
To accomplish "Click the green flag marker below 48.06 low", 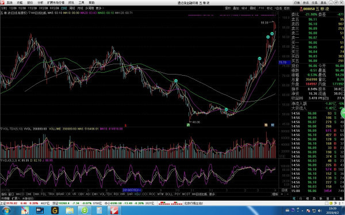I will pyautogui.click(x=188, y=125).
